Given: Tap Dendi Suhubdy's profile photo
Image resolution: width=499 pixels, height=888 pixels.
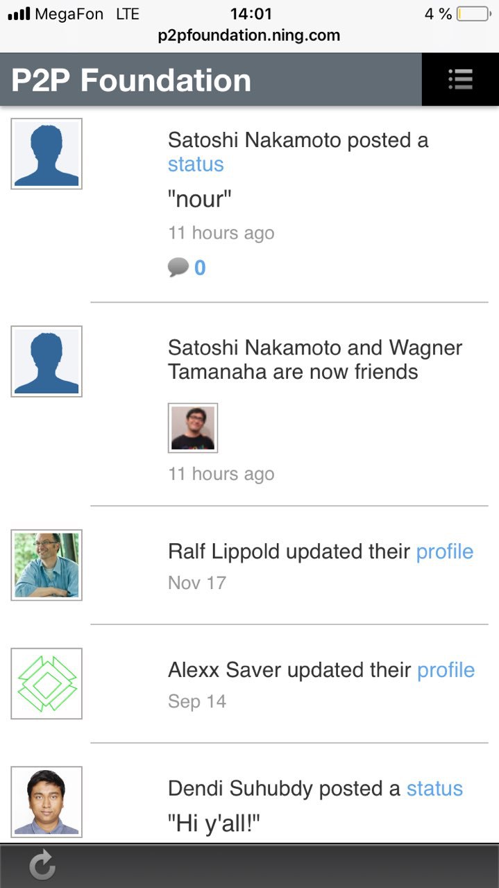Looking at the screenshot, I should 46,802.
